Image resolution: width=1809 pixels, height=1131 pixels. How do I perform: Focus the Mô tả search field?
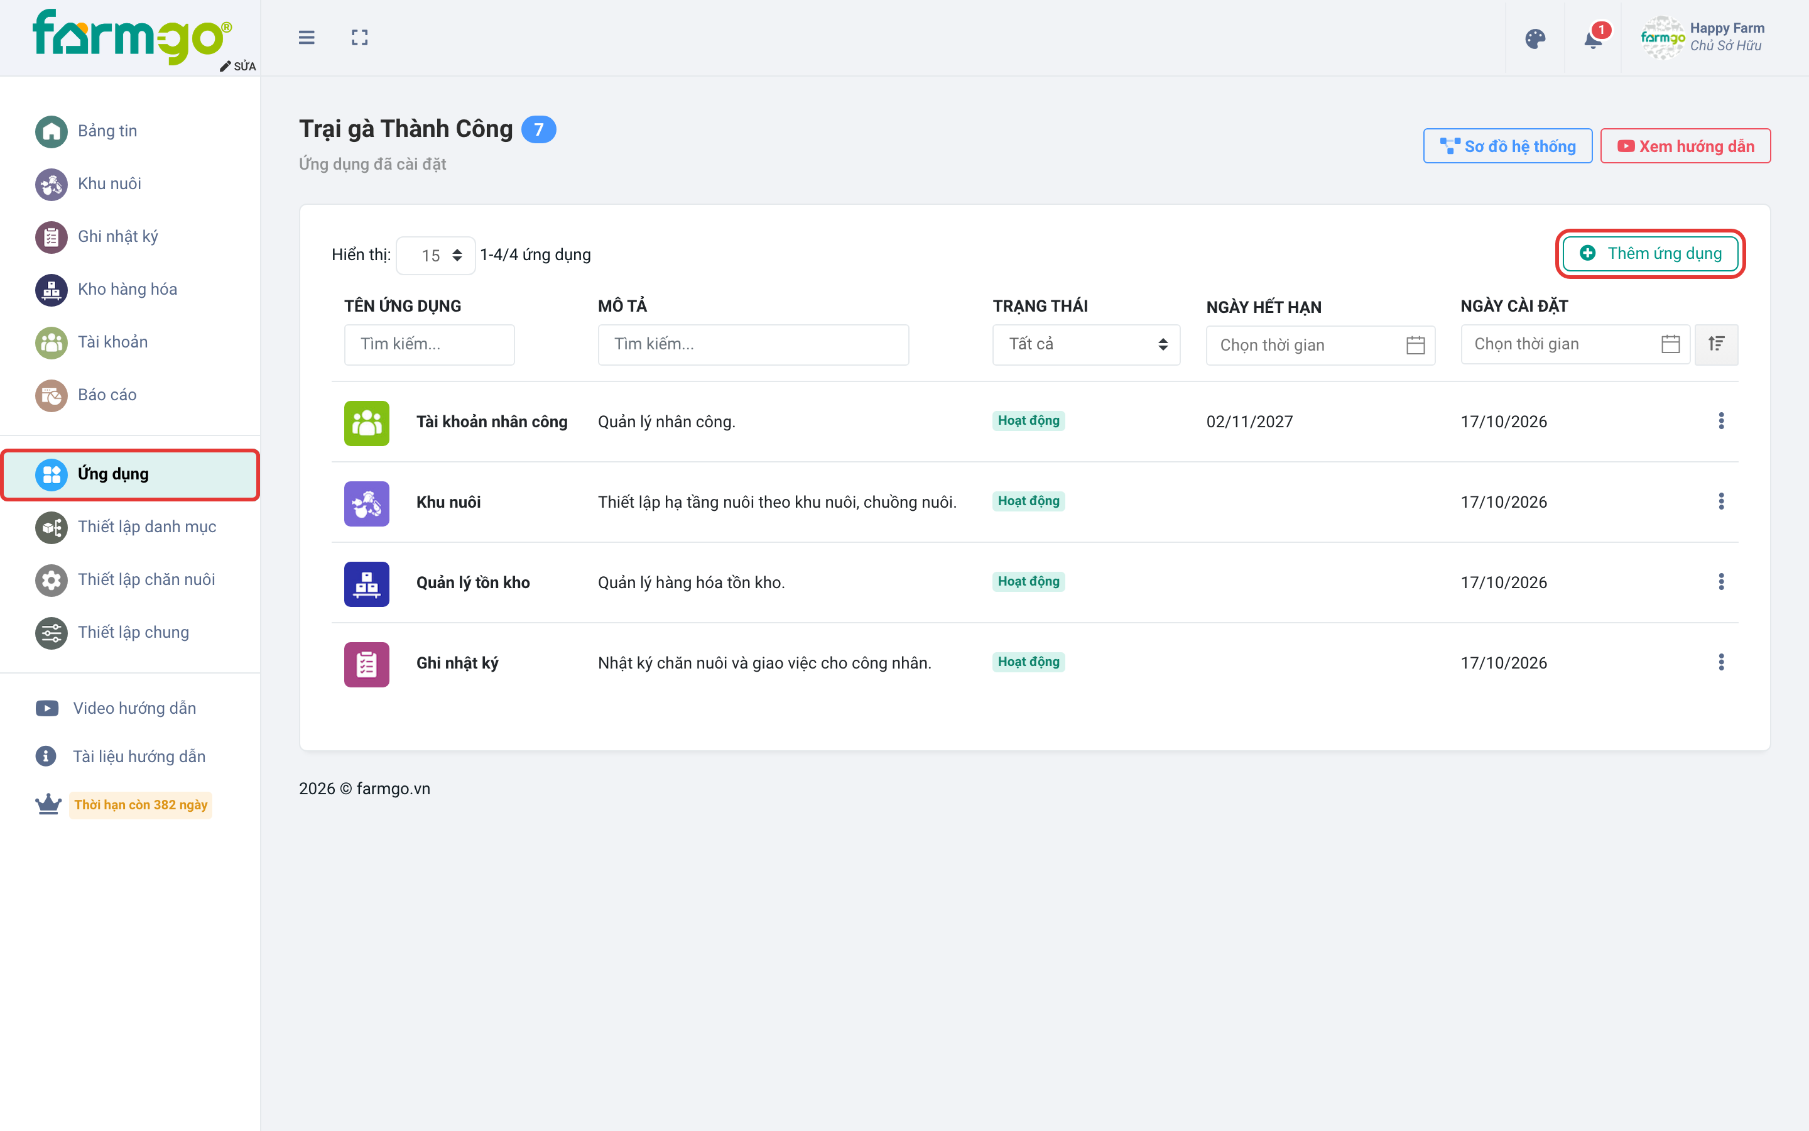[x=754, y=344]
